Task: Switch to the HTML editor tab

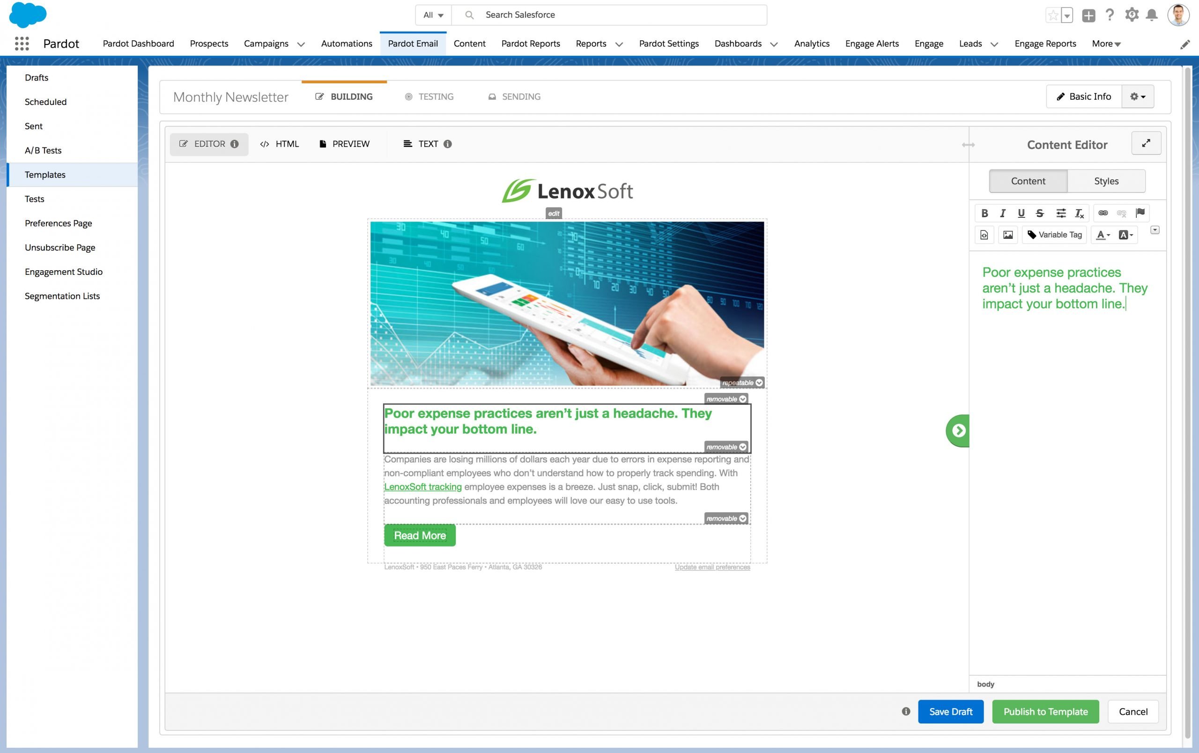Action: [279, 143]
